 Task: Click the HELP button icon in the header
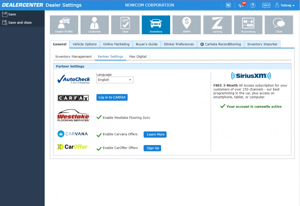266,5
